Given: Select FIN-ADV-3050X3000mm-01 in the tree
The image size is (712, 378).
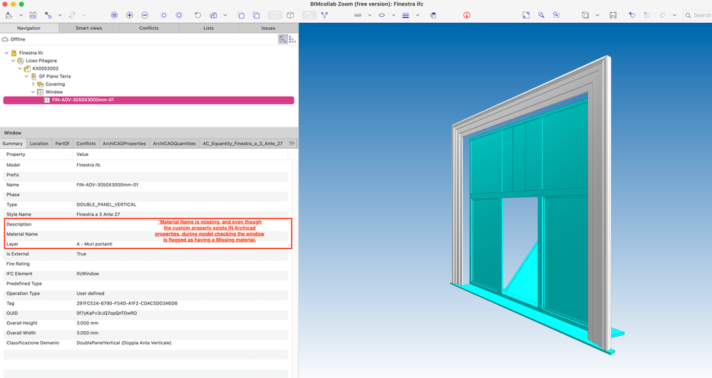Looking at the screenshot, I should click(x=148, y=100).
